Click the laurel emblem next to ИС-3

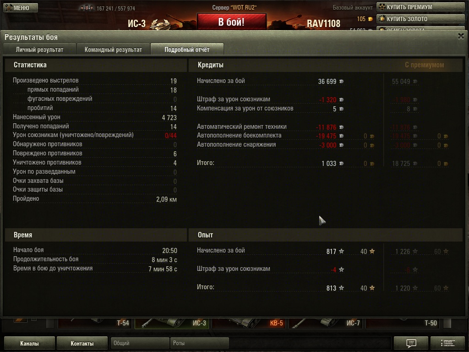point(160,24)
